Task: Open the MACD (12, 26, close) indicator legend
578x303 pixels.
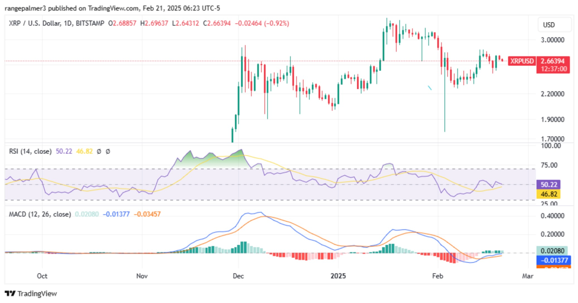Action: click(40, 214)
